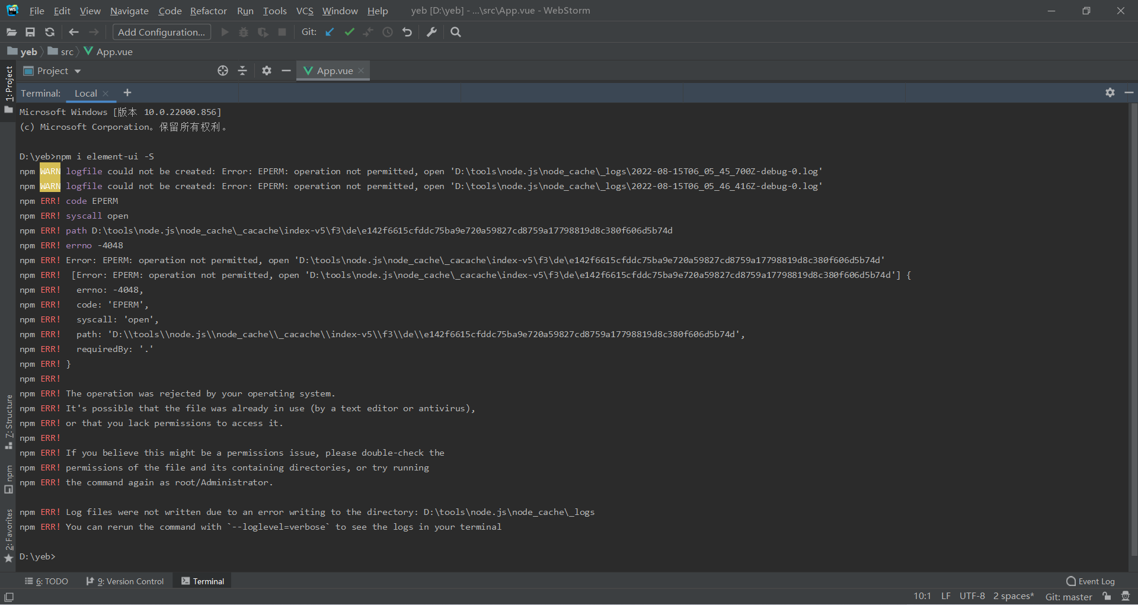Open the VCS menu
This screenshot has width=1138, height=605.
pos(305,11)
